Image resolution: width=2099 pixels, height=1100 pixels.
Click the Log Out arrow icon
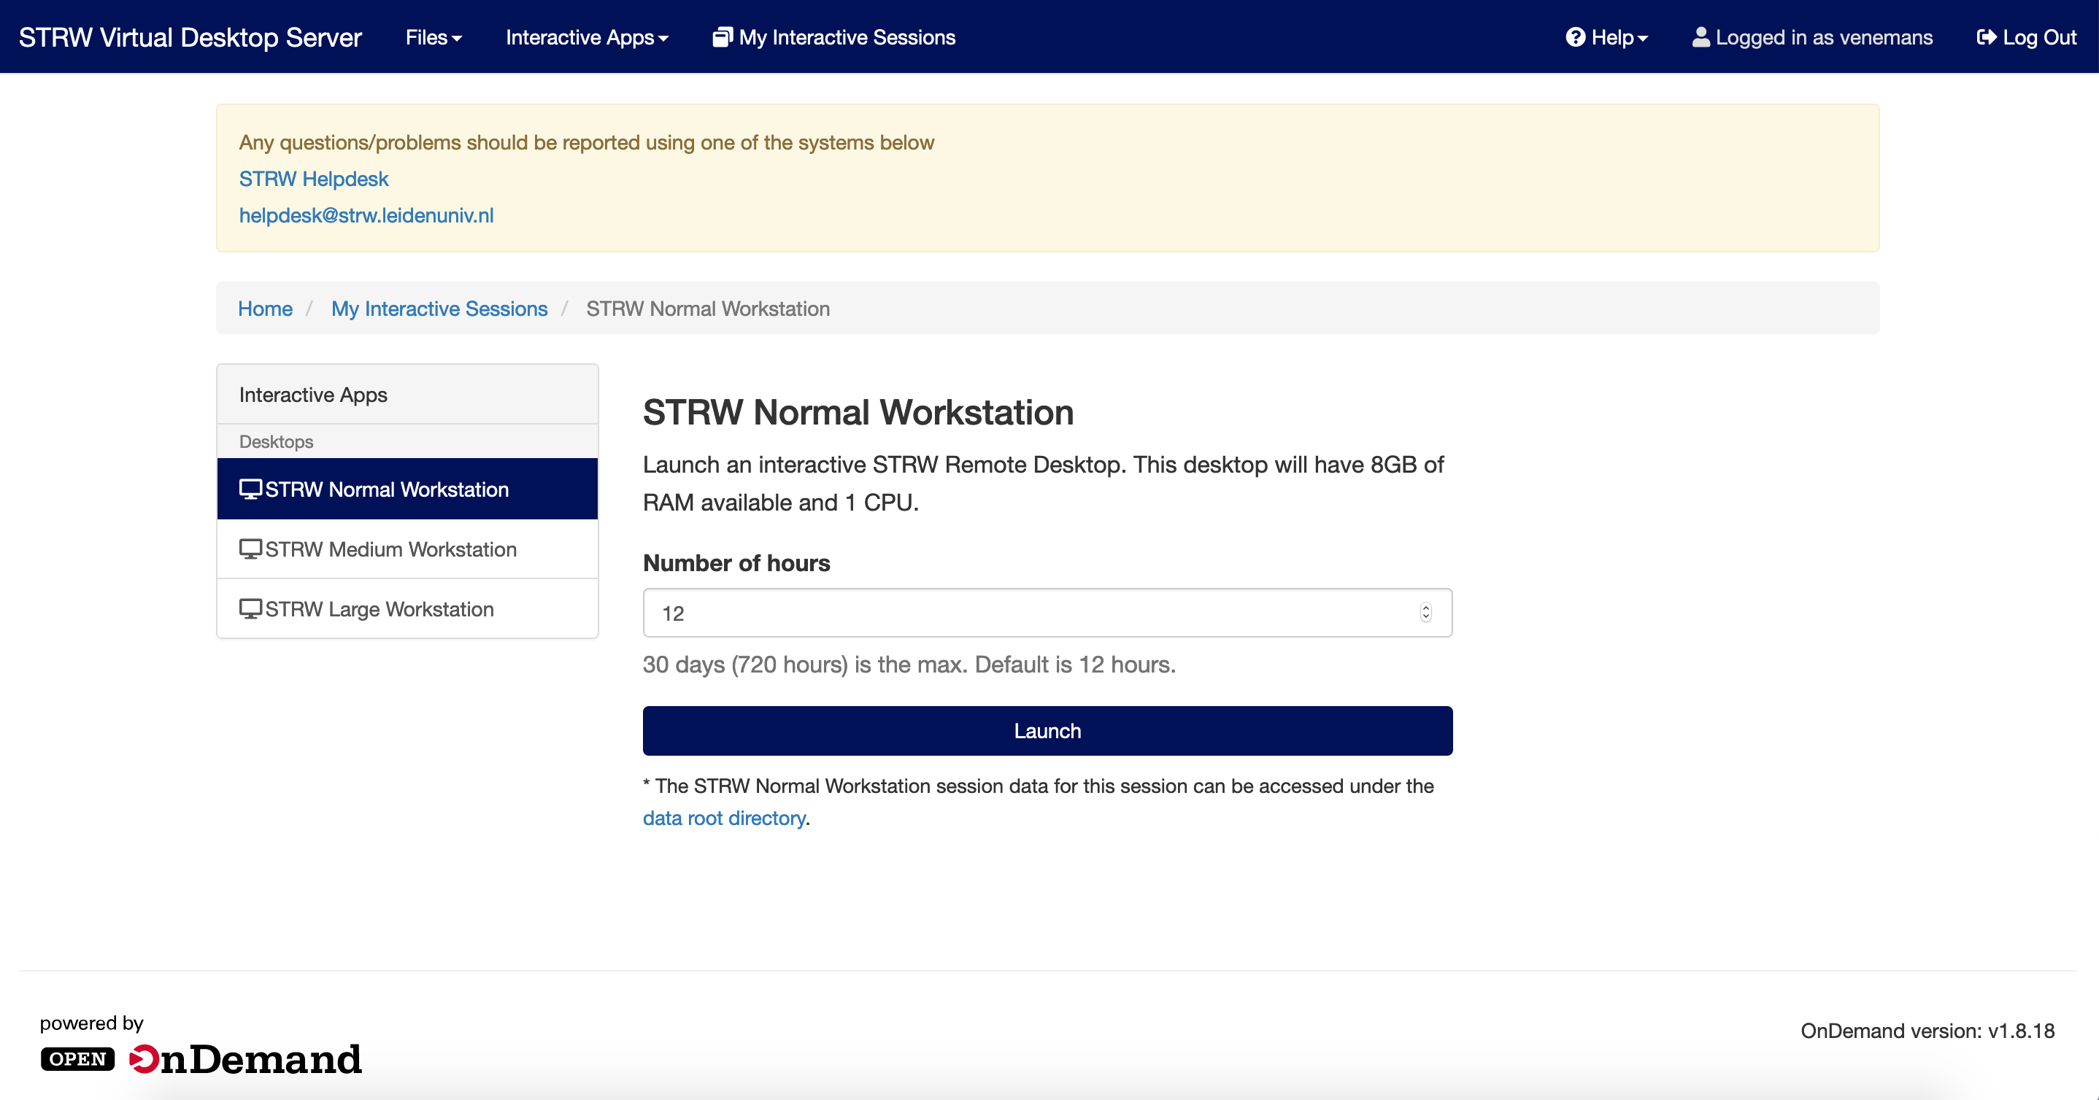click(1987, 37)
